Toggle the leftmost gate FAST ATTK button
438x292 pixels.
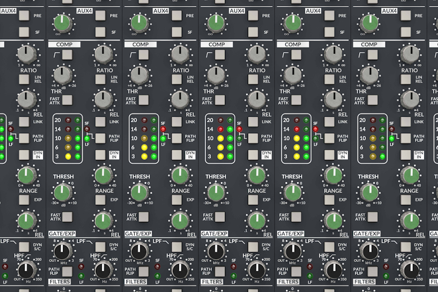tap(67, 216)
